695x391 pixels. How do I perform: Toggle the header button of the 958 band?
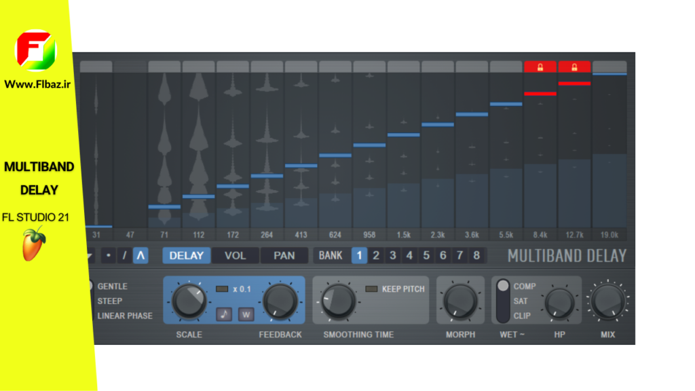369,67
